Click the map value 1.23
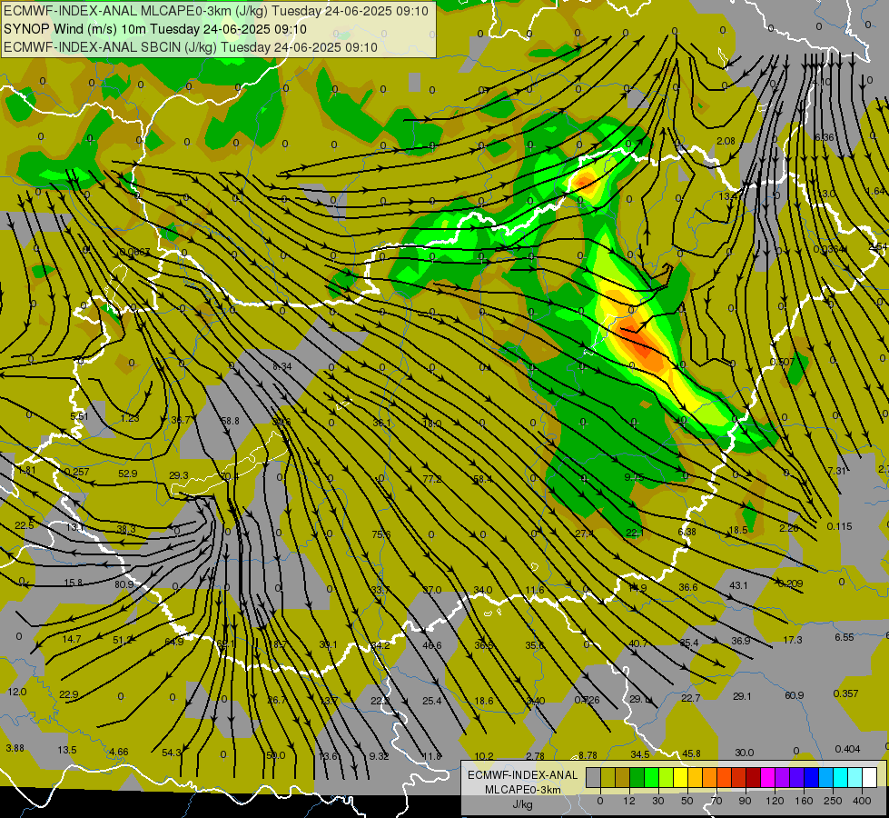 [130, 418]
